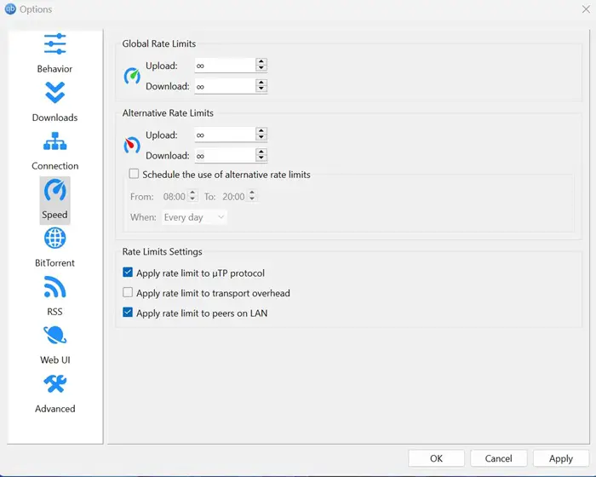Click the OK button
Screen dimensions: 596x477
pos(436,458)
